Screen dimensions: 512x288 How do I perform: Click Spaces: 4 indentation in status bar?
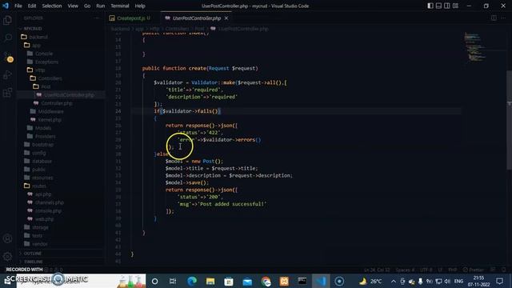[405, 270]
